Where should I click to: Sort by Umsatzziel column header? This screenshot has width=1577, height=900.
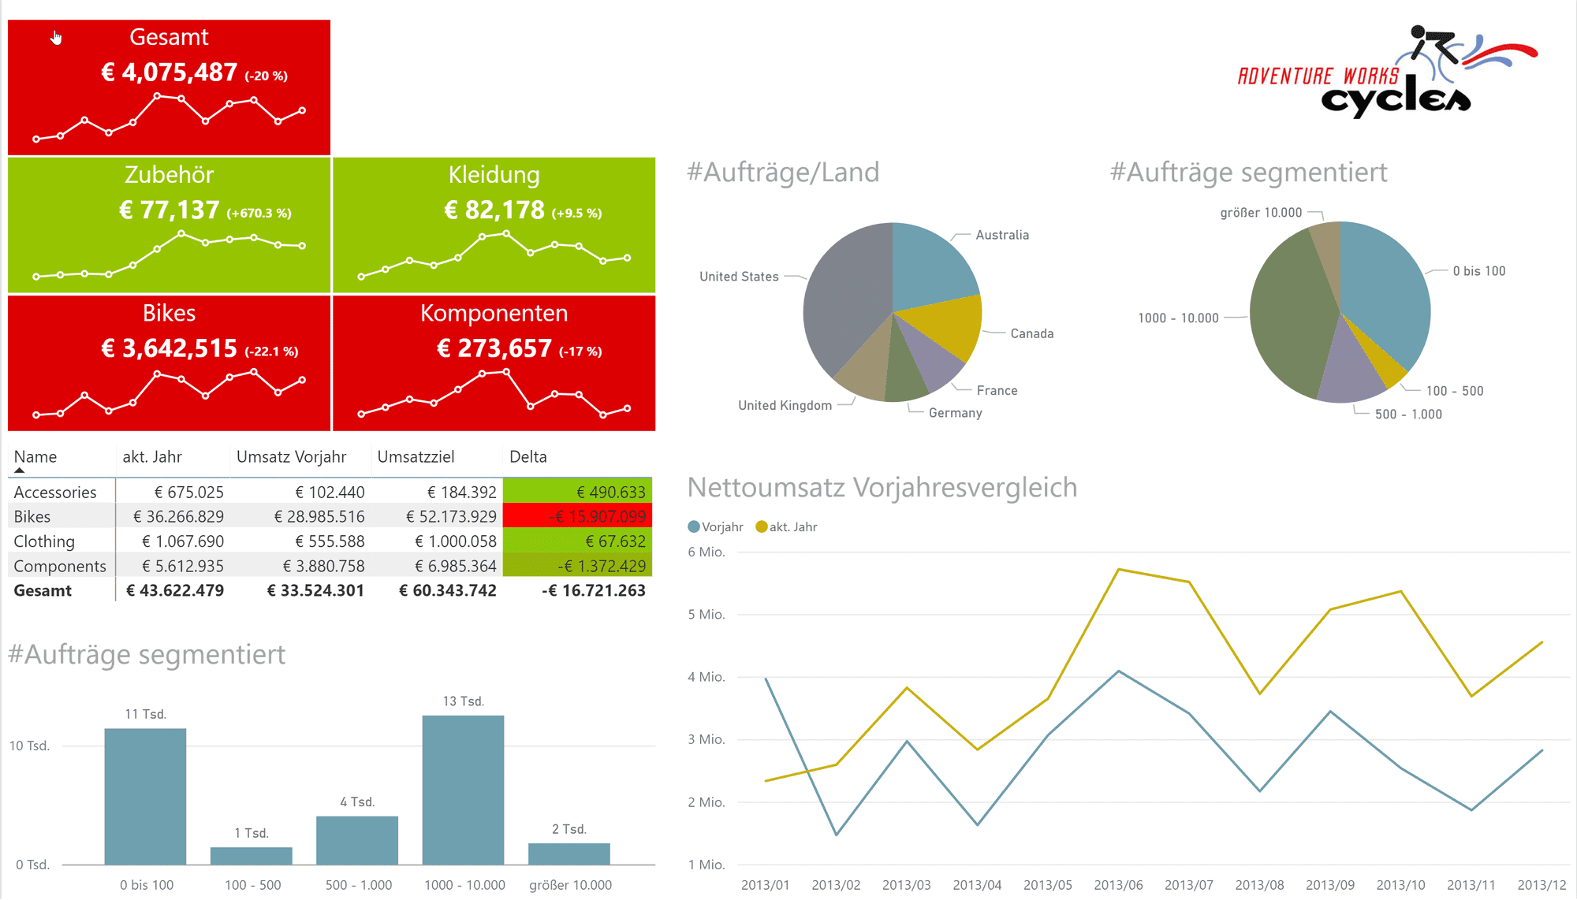(416, 457)
